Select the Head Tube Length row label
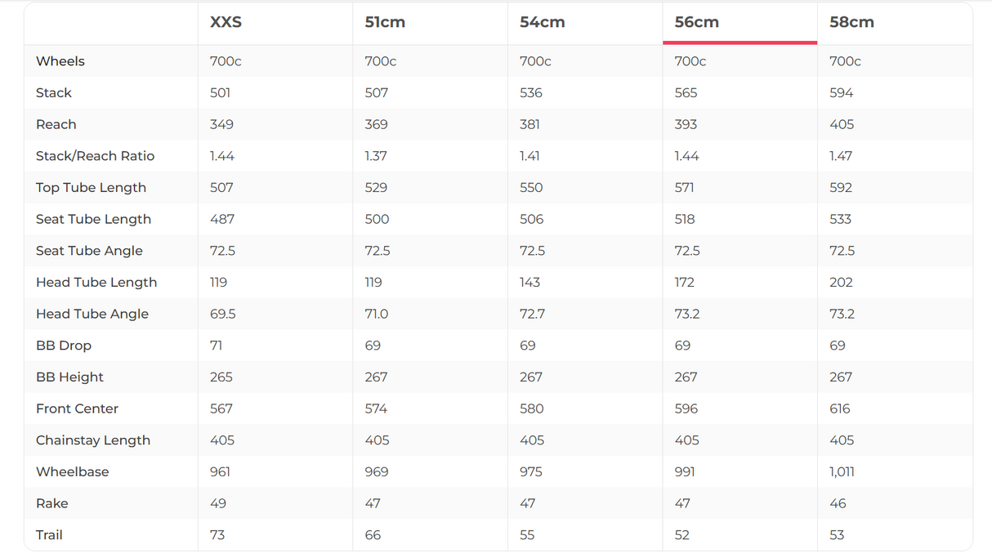 96,283
